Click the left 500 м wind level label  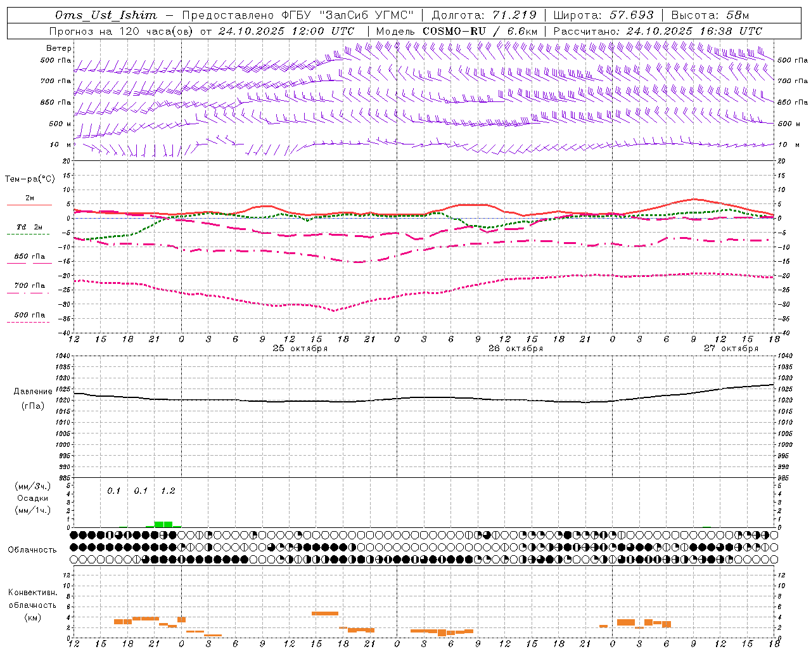pyautogui.click(x=60, y=124)
